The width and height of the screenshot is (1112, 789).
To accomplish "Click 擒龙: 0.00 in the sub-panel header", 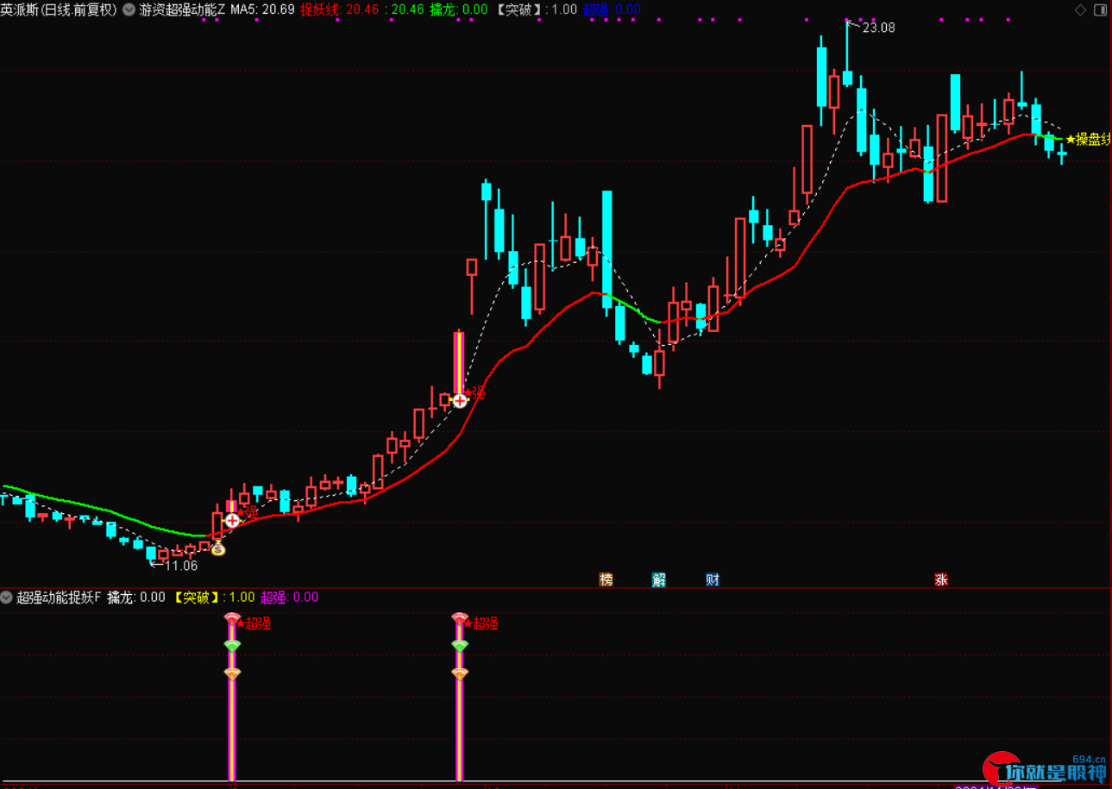I will click(x=136, y=597).
